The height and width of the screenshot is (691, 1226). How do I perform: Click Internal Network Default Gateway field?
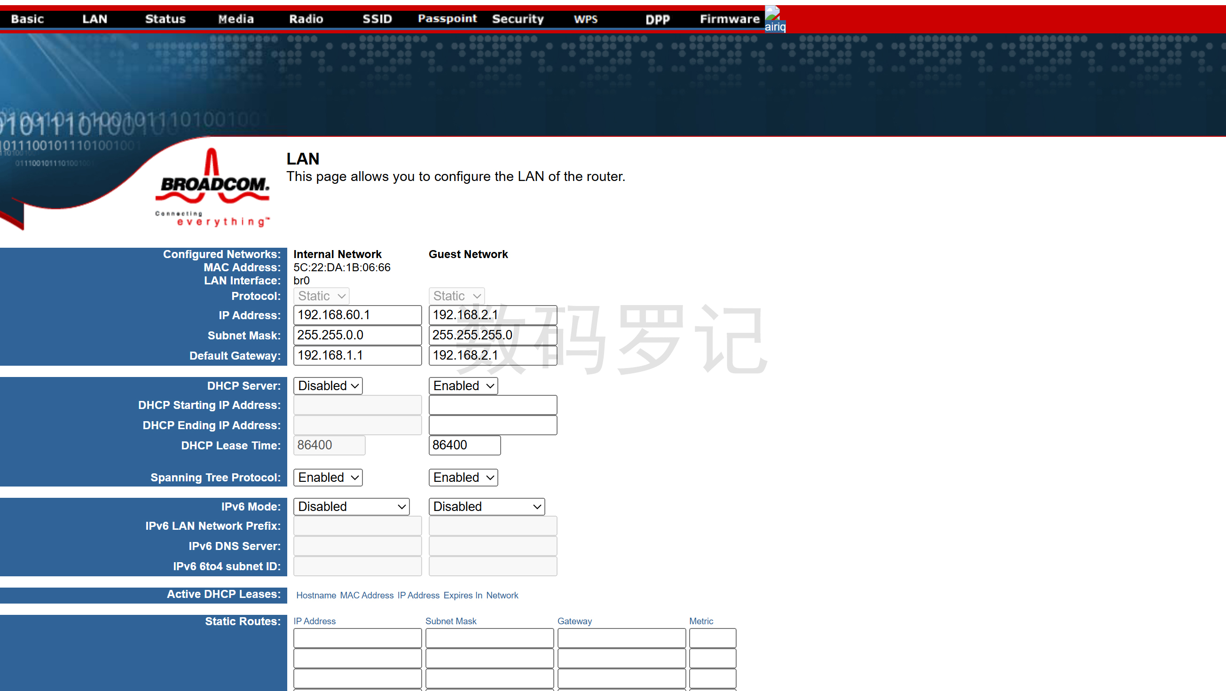[357, 355]
